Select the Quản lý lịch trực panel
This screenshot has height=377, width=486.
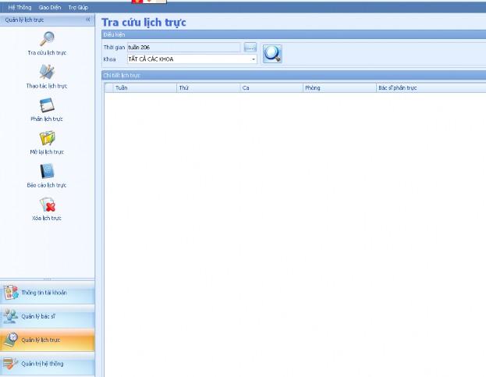tap(47, 340)
